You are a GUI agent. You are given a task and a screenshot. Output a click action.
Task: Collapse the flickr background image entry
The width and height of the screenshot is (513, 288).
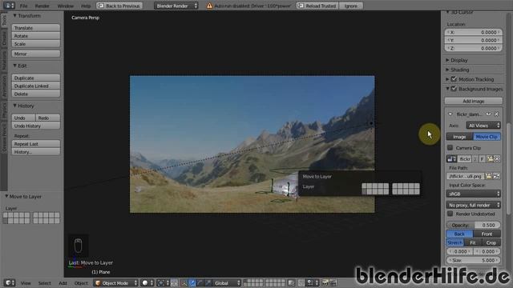coord(450,114)
